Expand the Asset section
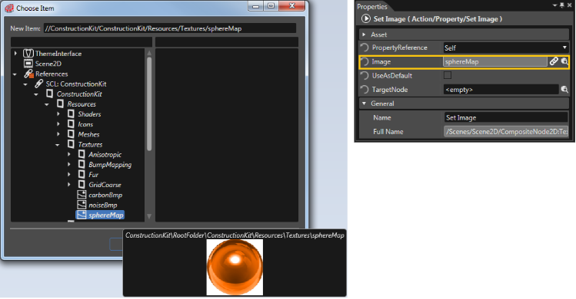 [x=364, y=34]
